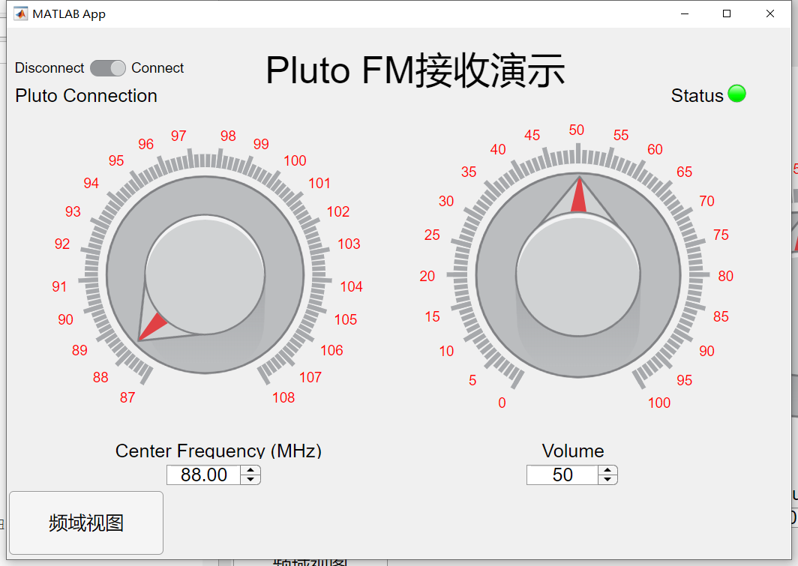Decrease Volume with spinner down arrow

(x=607, y=479)
